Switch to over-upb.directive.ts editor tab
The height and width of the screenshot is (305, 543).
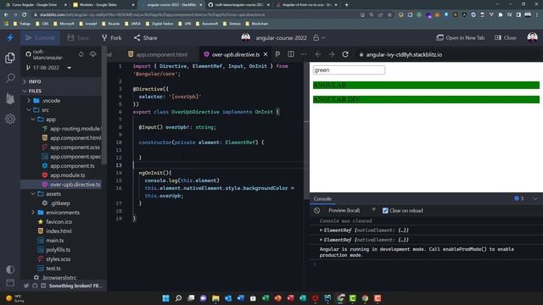pos(232,54)
